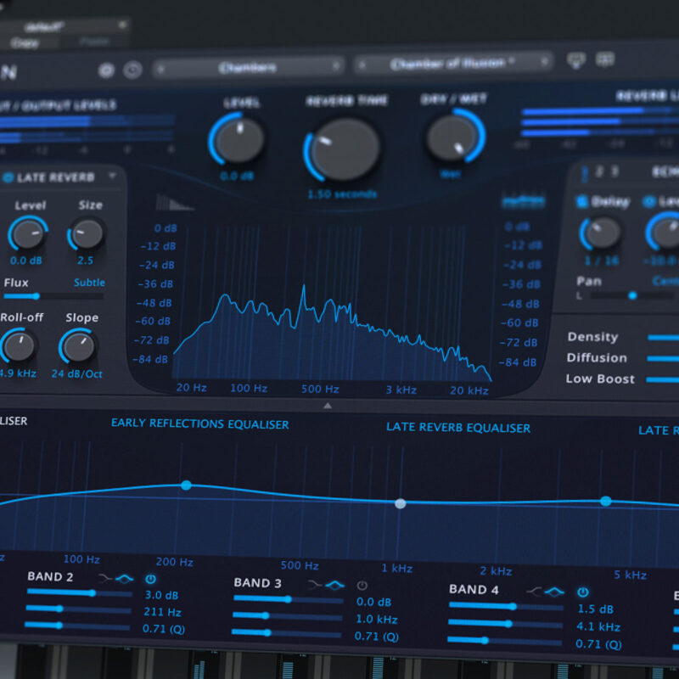Open the Chamber of Illusion preset dropdown

tap(453, 63)
